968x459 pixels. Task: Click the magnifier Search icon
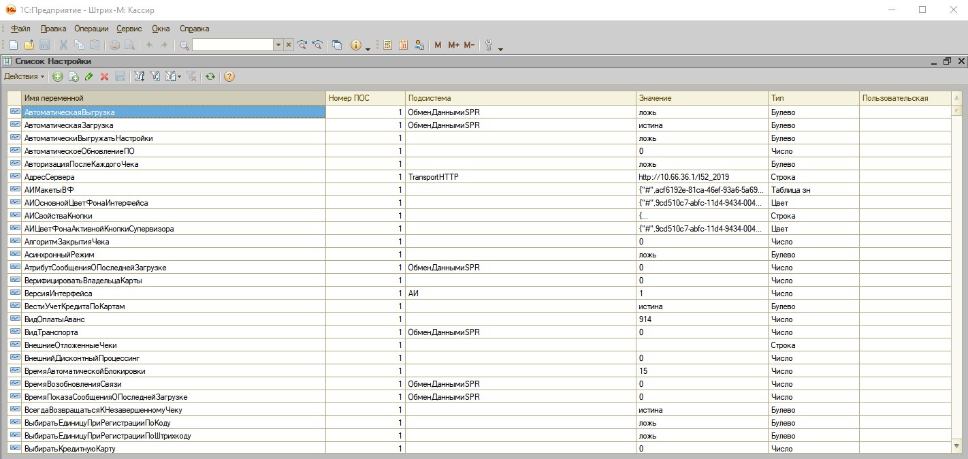[x=184, y=45]
